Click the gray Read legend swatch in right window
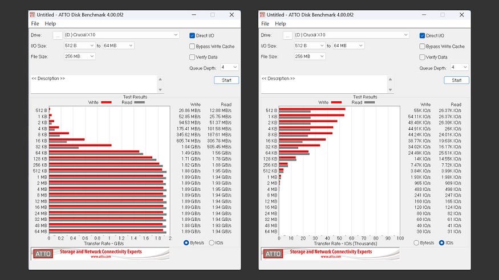Screen dimensions: 499x280 tap(370, 102)
